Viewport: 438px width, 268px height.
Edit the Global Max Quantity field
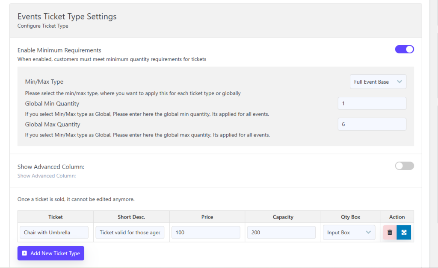point(372,124)
